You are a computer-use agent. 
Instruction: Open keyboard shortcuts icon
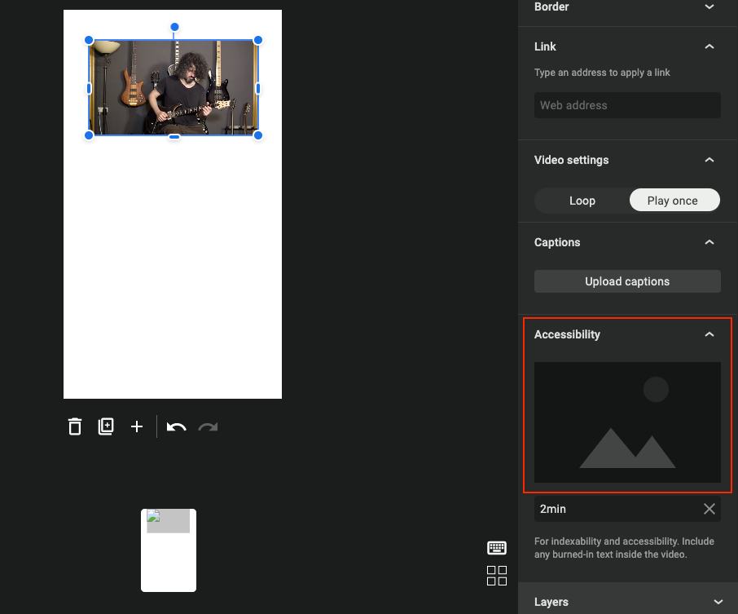tap(497, 548)
